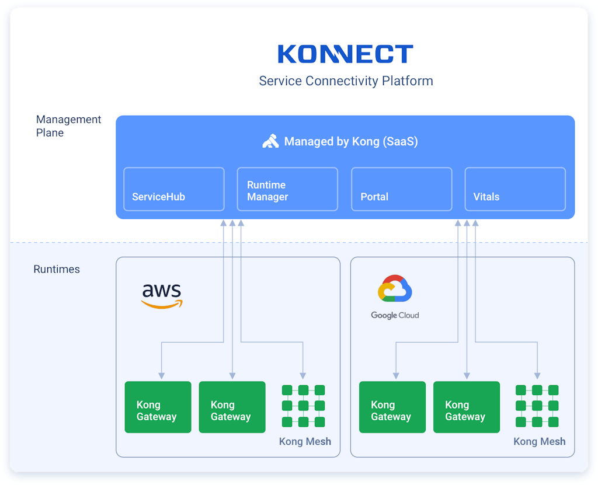The height and width of the screenshot is (485, 598).
Task: Click the first Kong Gateway in Google Cloud runtime
Action: 392,407
